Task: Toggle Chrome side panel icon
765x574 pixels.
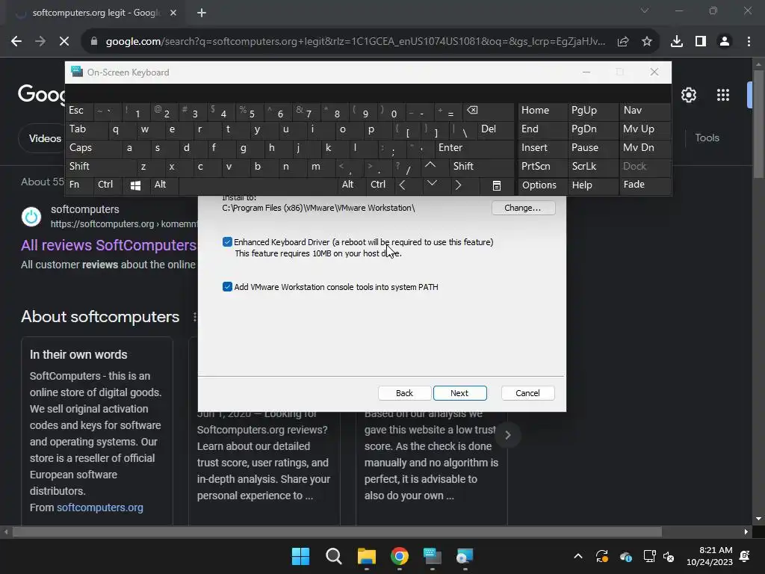Action: click(701, 42)
